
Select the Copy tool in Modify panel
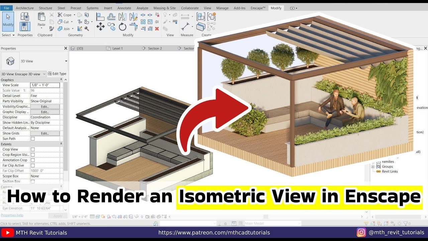pos(111,26)
